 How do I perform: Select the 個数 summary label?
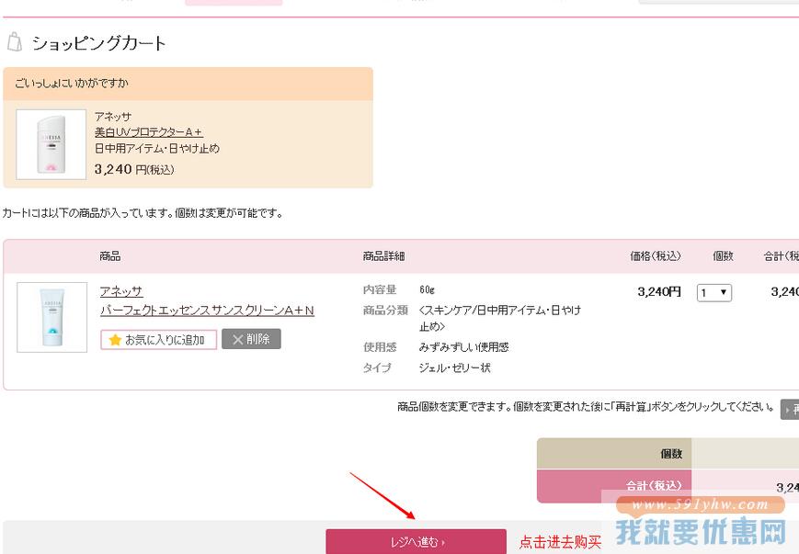coord(671,454)
